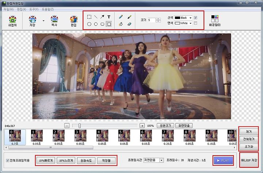Open the 면색 White fill color dropdown
The height and width of the screenshot is (173, 263).
coord(183,23)
